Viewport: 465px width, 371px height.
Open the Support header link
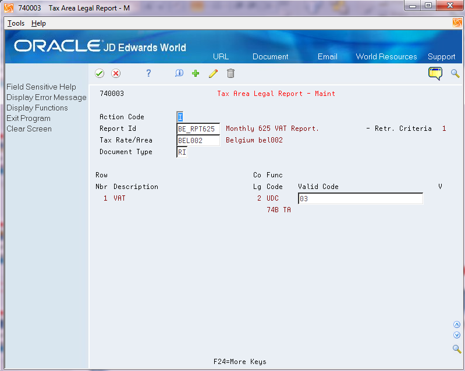442,56
